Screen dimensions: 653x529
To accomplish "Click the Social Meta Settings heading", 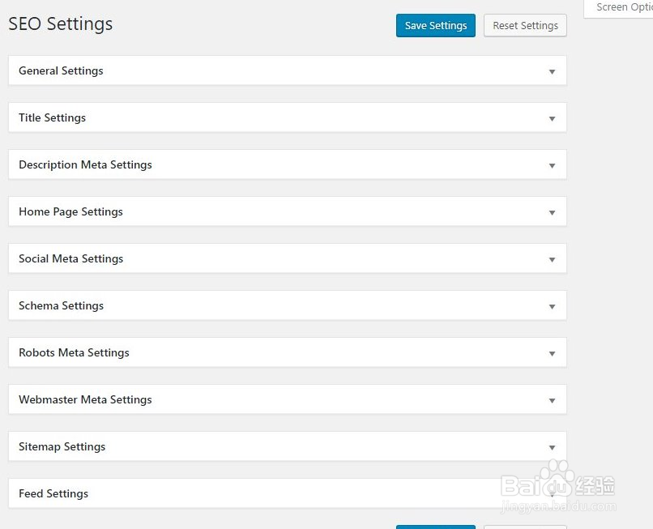I will tap(70, 258).
